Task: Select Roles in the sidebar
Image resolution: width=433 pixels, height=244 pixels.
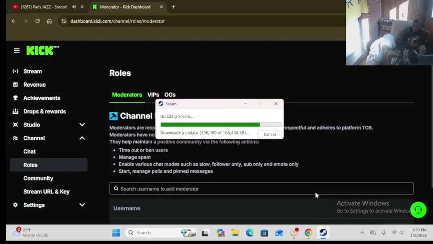Action: (49, 165)
